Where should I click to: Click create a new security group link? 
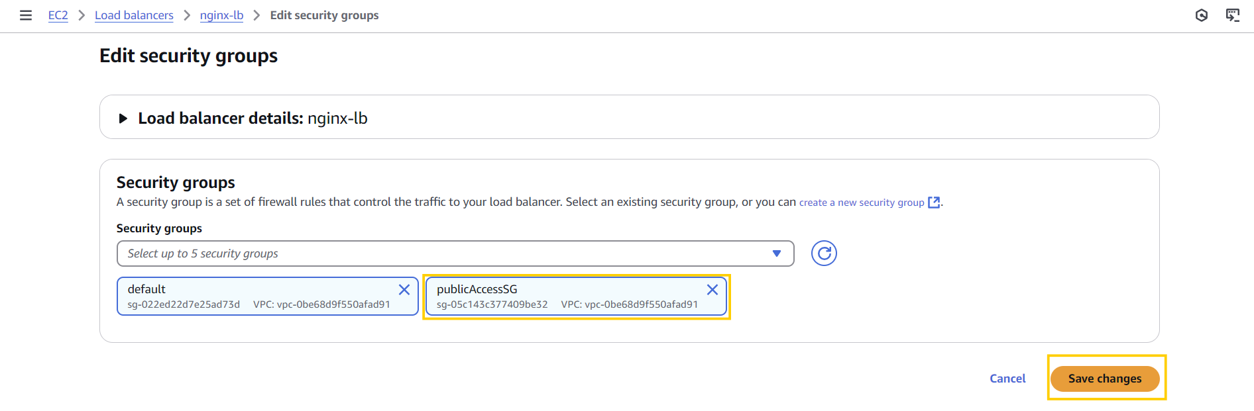(862, 203)
